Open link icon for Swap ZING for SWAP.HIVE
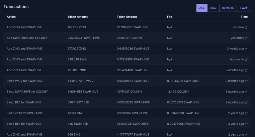 pos(246,113)
